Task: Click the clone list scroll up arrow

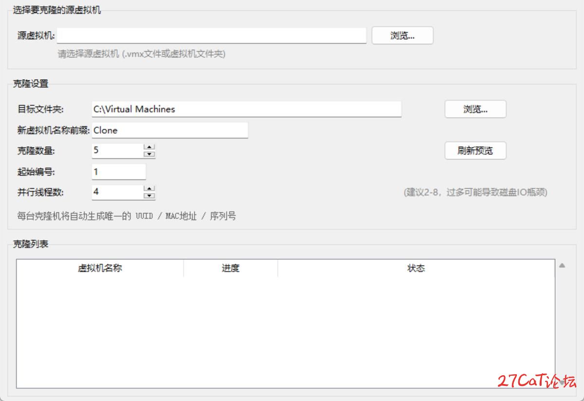Action: click(562, 266)
